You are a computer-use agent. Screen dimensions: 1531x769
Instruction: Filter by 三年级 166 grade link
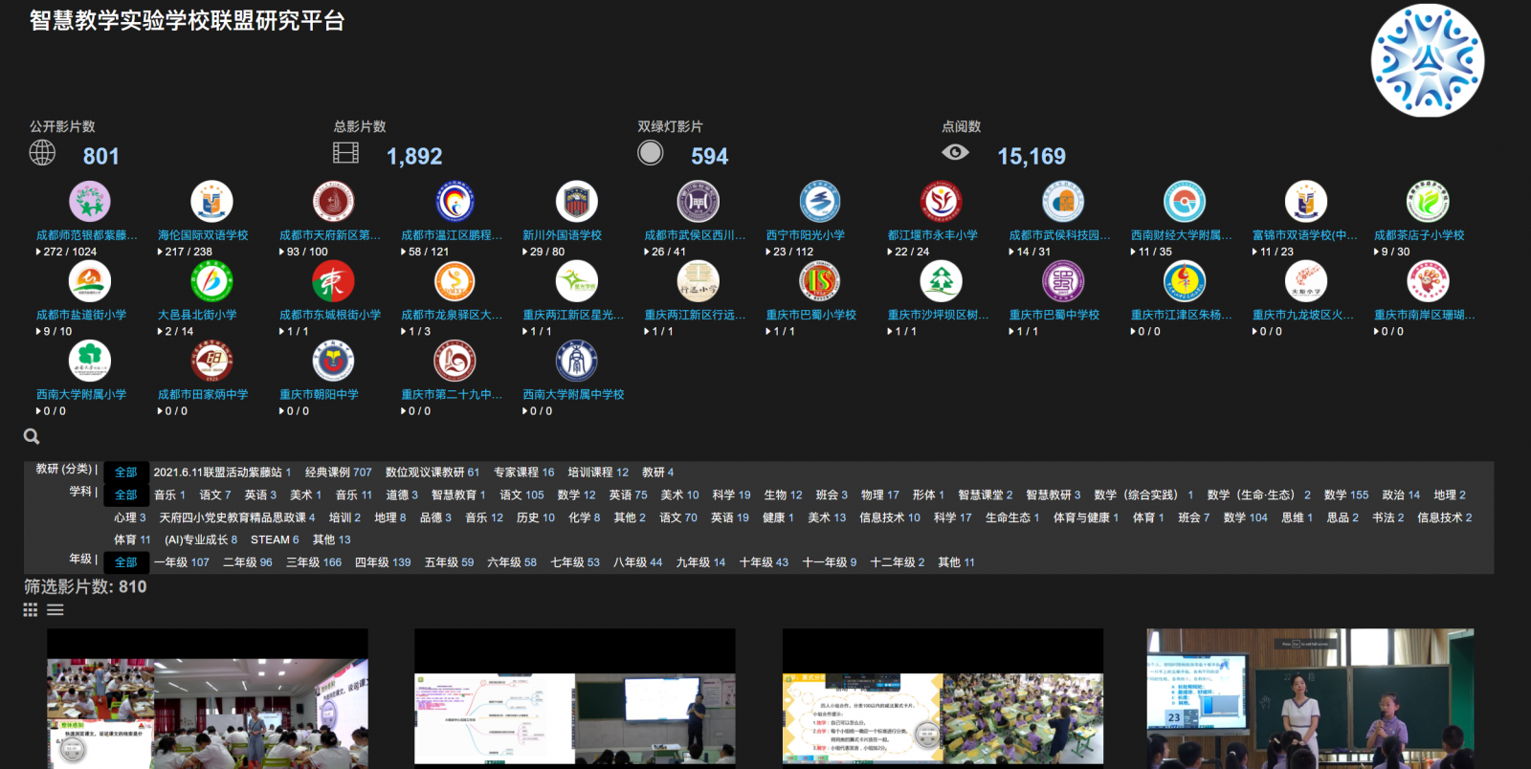313,562
